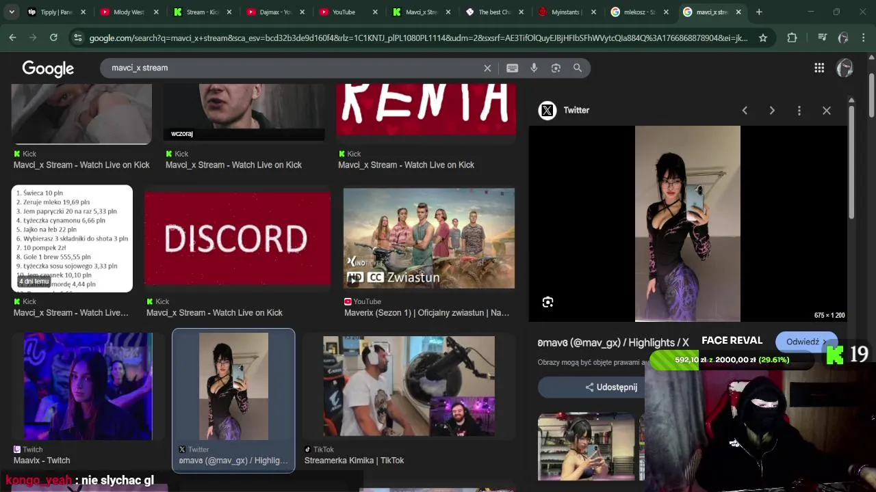Open a new tab with plus icon

pos(759,12)
